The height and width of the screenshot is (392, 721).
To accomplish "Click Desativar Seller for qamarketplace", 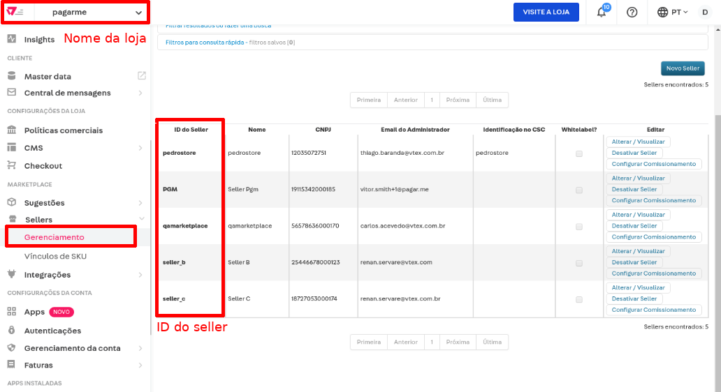I will click(x=634, y=226).
